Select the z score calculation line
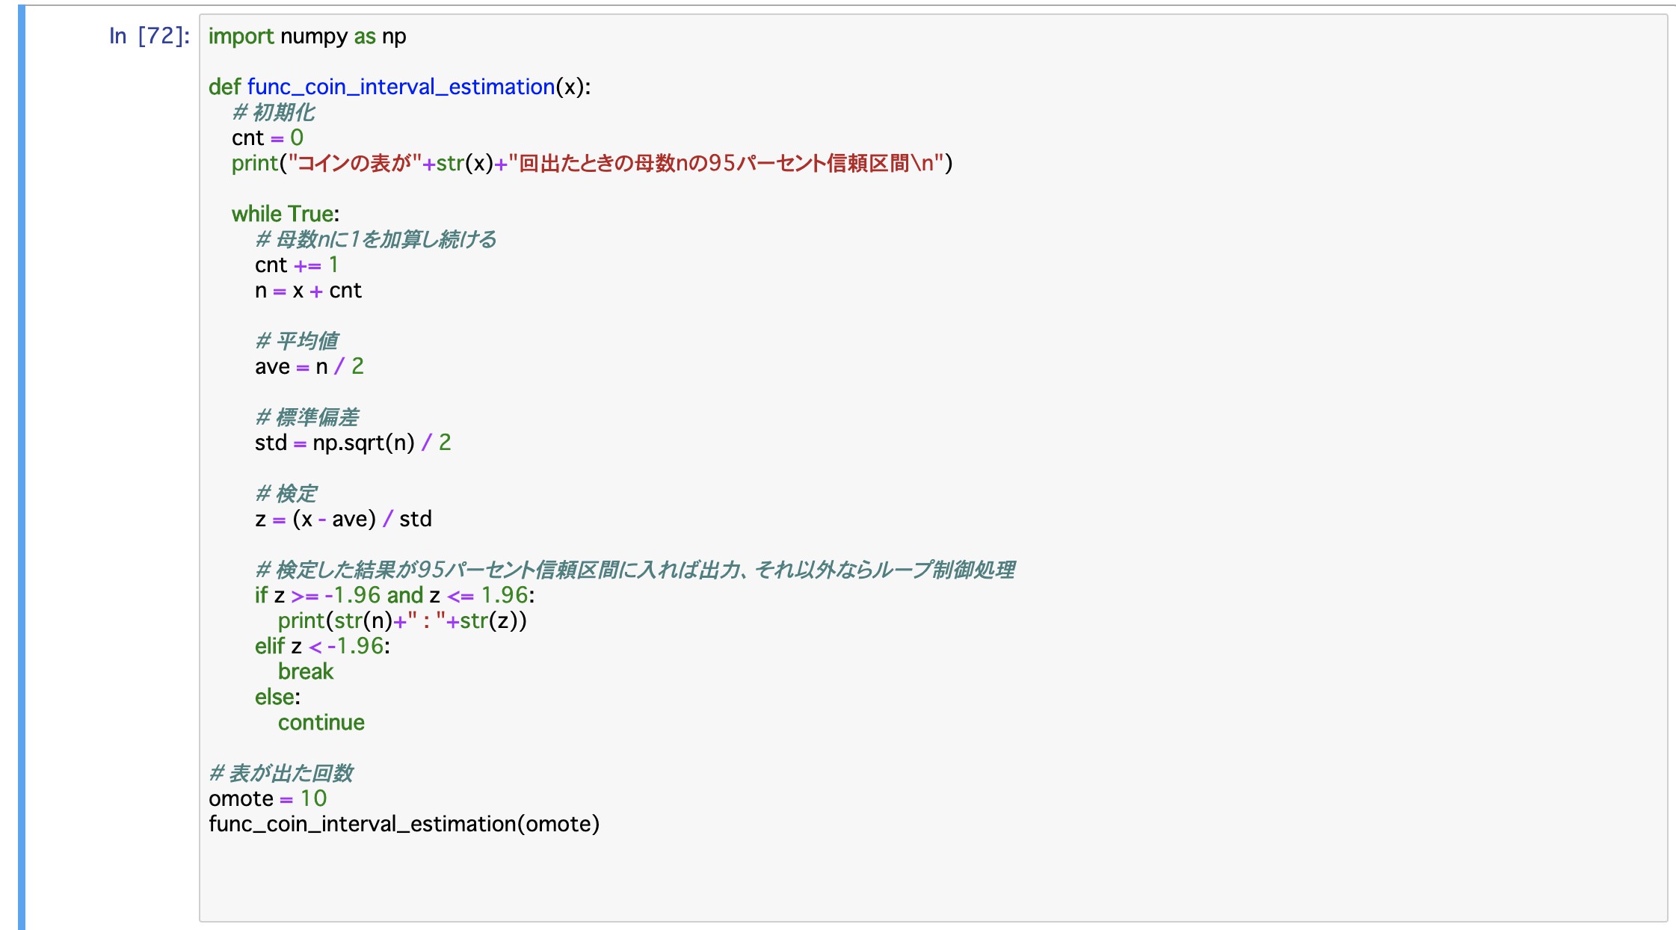The height and width of the screenshot is (930, 1676). coord(344,518)
